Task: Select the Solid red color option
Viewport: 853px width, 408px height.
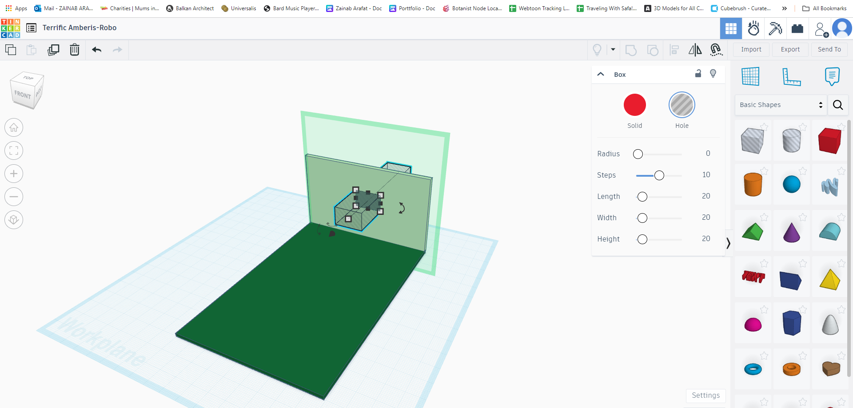Action: [635, 105]
